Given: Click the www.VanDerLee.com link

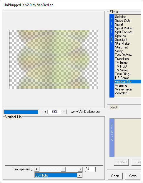Looking at the screenshot, I should pyautogui.click(x=86, y=112).
